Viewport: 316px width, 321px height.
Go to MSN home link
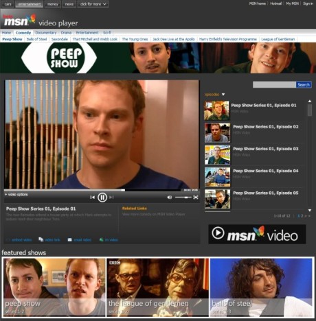point(258,3)
